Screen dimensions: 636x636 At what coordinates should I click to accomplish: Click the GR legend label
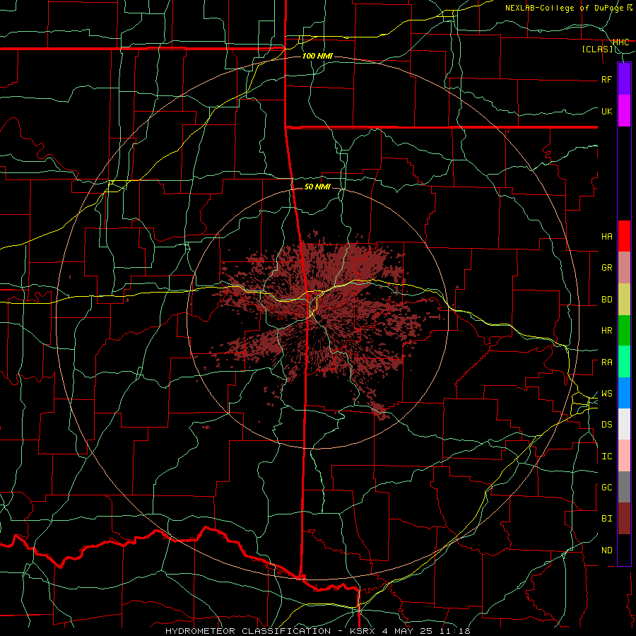(x=606, y=268)
